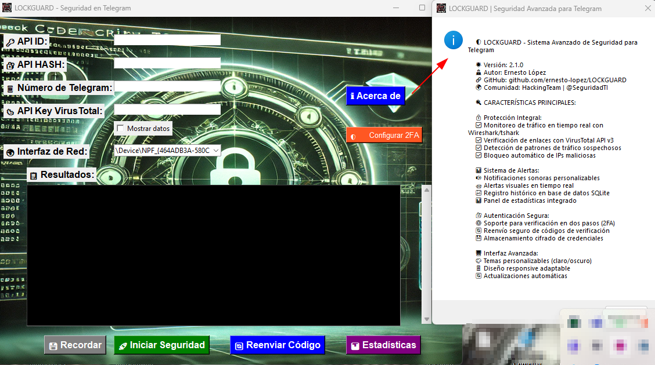Click the gray Recordar button
The height and width of the screenshot is (365, 655).
75,345
